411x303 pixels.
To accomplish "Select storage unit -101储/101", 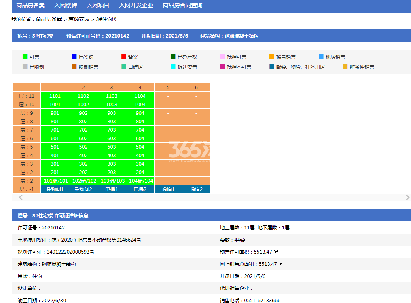I will point(55,181).
